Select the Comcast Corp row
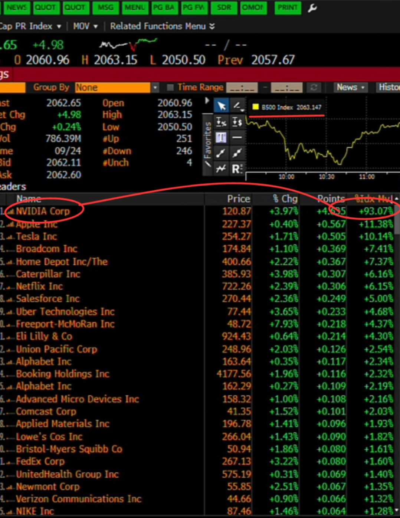 point(197,412)
